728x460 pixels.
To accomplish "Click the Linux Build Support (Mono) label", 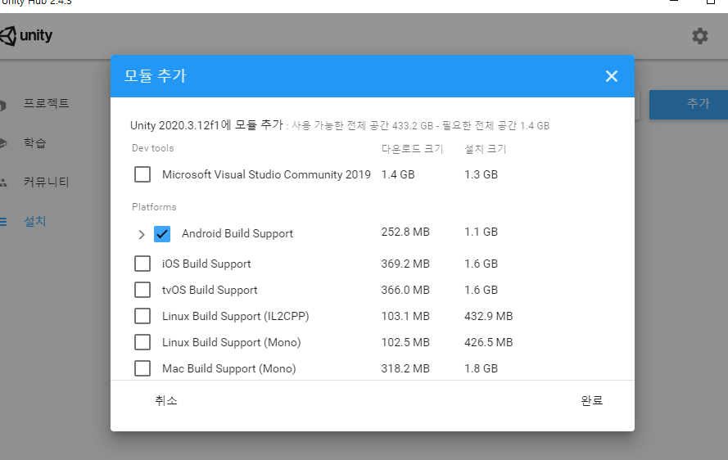I will [231, 342].
